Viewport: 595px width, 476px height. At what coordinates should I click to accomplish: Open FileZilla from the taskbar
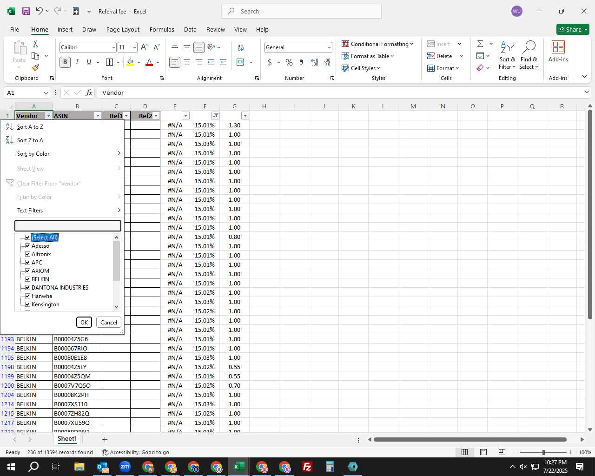(x=307, y=467)
